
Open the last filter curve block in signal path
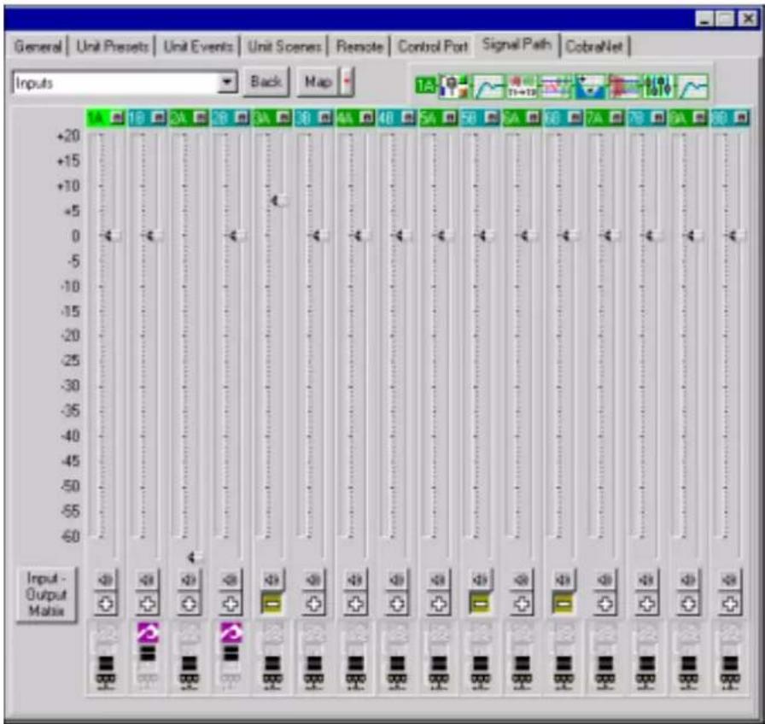tap(692, 86)
